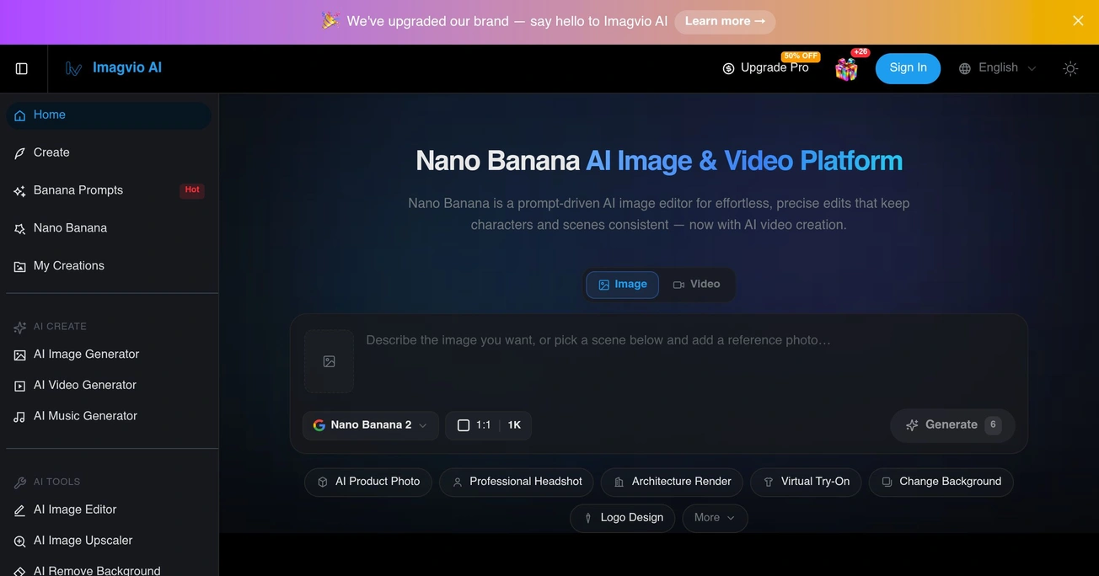
Task: Click the prompt description text field
Action: (x=689, y=362)
